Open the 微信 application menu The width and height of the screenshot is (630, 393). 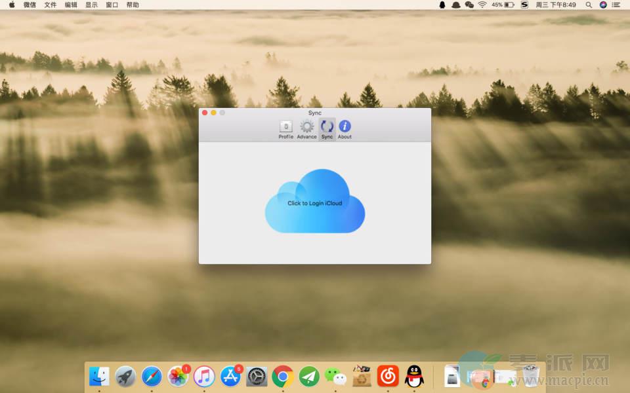[x=30, y=5]
